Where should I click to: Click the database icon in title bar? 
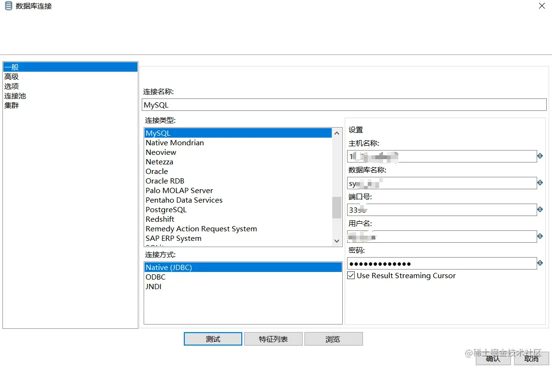[9, 6]
